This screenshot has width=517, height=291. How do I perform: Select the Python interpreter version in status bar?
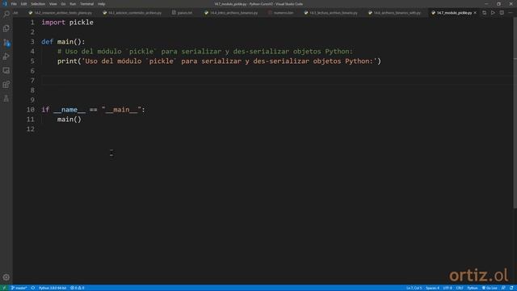pos(53,288)
